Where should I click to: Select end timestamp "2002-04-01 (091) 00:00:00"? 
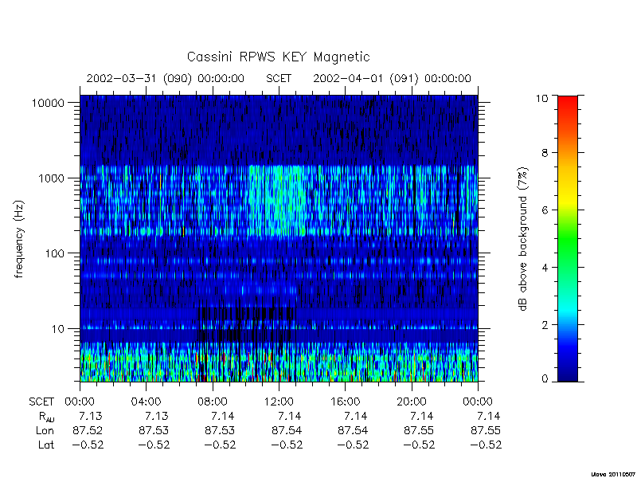click(392, 78)
